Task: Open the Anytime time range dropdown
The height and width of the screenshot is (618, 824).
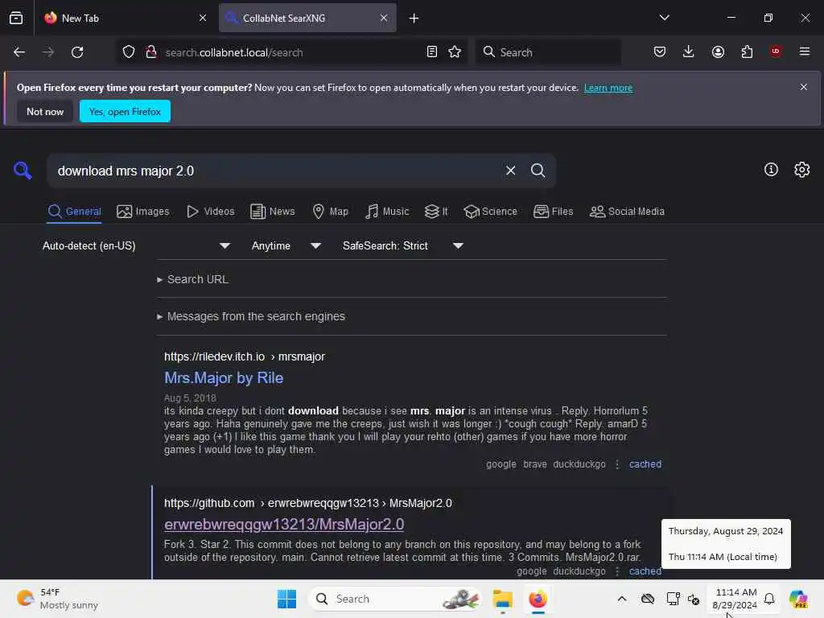Action: tap(286, 246)
